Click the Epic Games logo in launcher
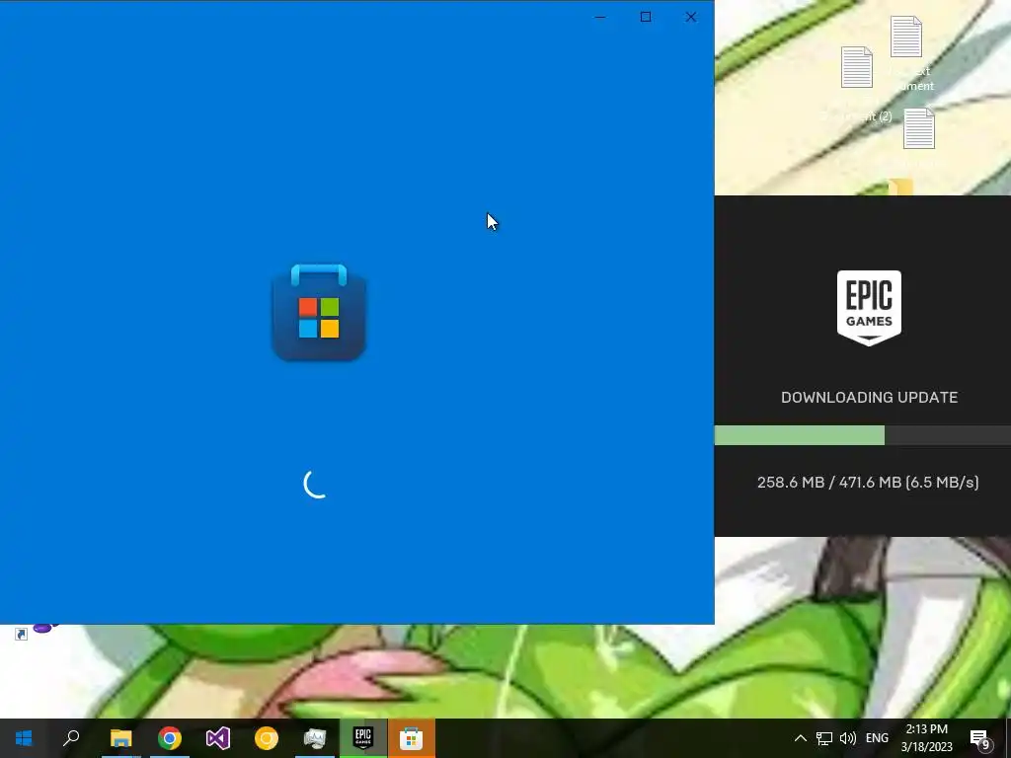Viewport: 1011px width, 758px height. [869, 308]
